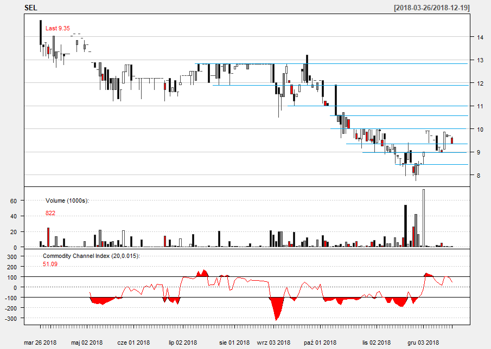Click the tallest black volume bar
The height and width of the screenshot is (349, 491).
405,226
